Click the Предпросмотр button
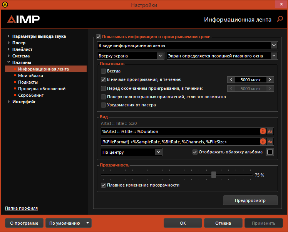This screenshot has height=232, width=288. coord(250,200)
